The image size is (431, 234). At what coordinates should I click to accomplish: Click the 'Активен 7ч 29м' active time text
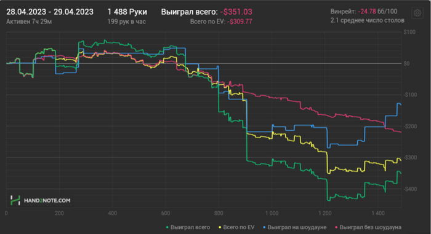tap(29, 21)
